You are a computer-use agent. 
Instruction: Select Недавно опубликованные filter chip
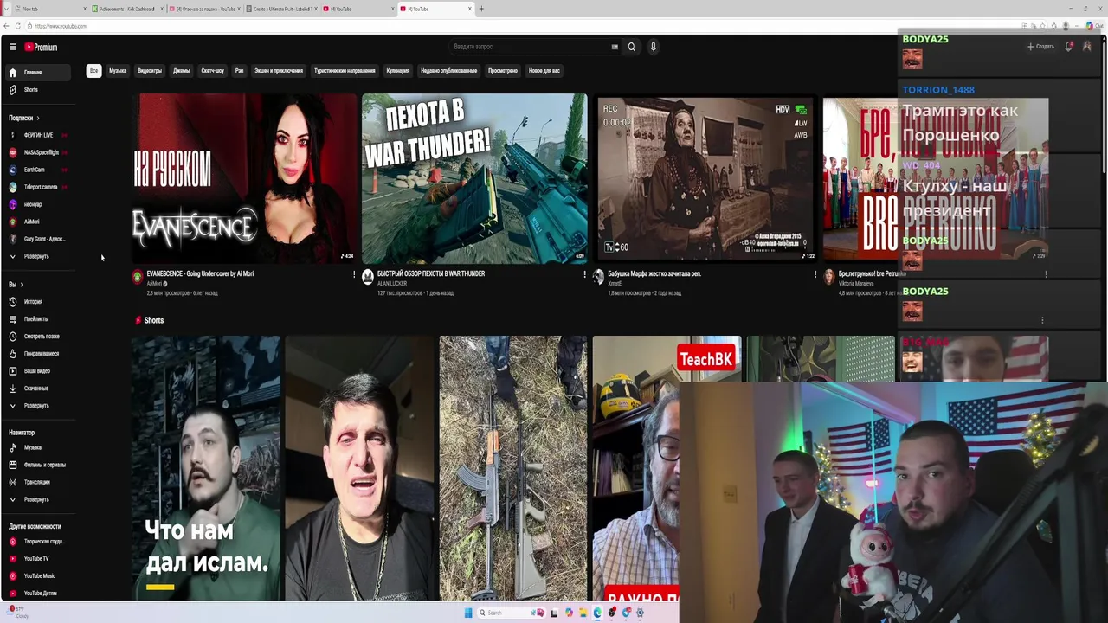point(448,71)
